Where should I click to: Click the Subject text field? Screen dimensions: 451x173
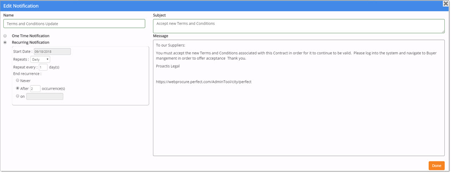(x=298, y=26)
